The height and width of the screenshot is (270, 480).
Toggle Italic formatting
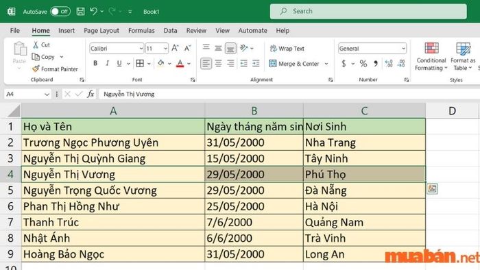coord(107,63)
